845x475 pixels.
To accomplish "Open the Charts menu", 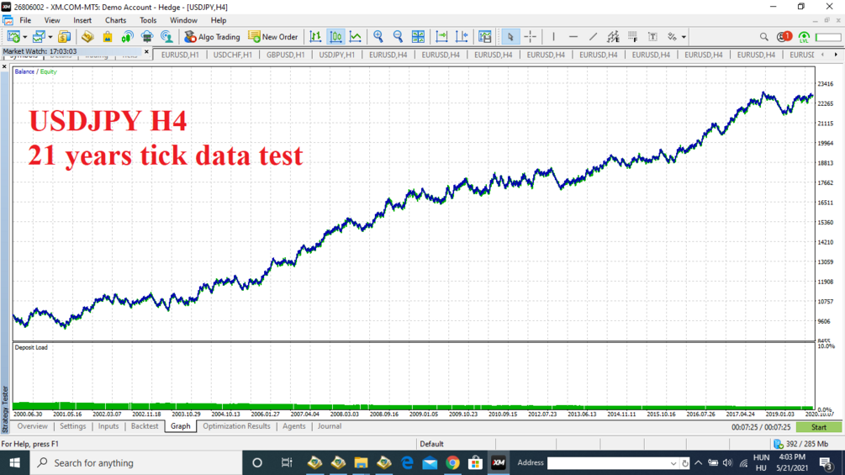I will tap(115, 20).
